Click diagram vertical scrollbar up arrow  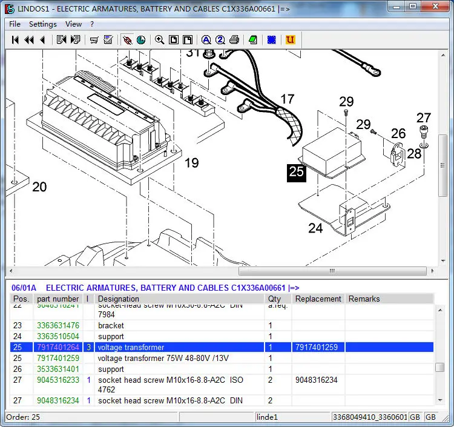(x=443, y=55)
